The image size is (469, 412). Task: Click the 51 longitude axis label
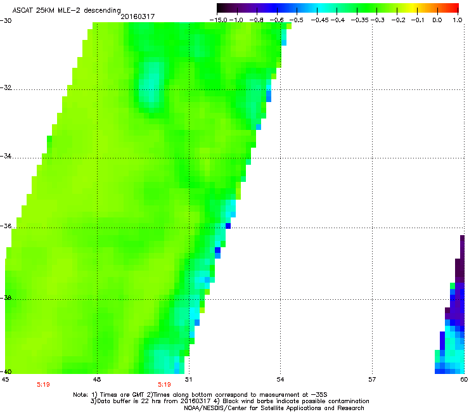tap(188, 380)
